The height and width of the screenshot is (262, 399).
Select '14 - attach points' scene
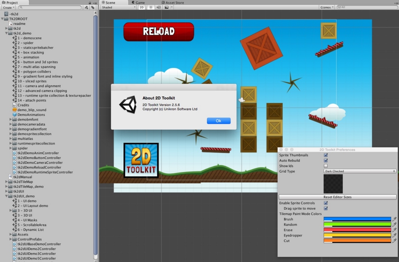30,100
